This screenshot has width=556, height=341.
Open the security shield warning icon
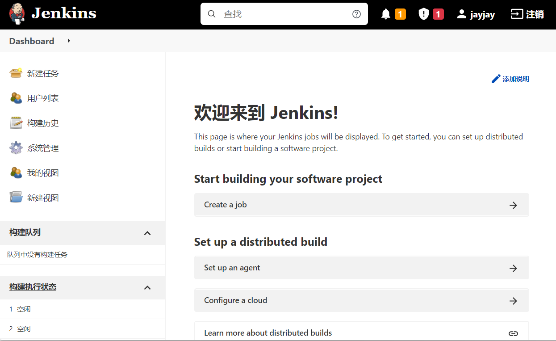[x=423, y=14]
